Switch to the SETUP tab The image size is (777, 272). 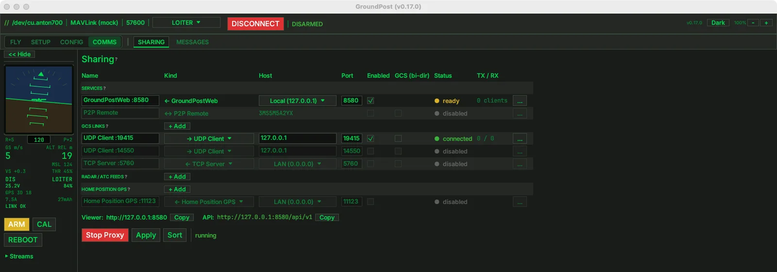click(41, 42)
